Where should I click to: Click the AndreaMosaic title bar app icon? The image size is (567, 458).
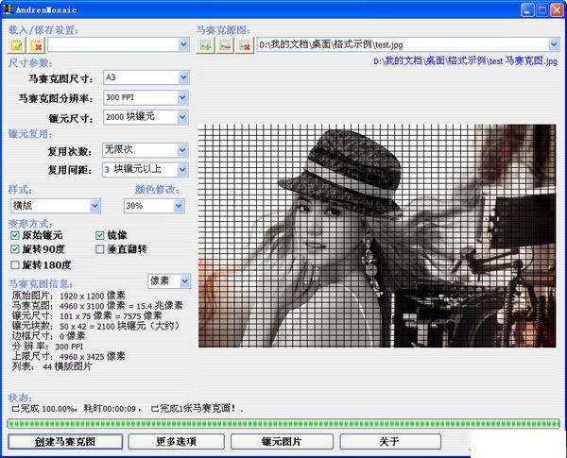point(9,9)
